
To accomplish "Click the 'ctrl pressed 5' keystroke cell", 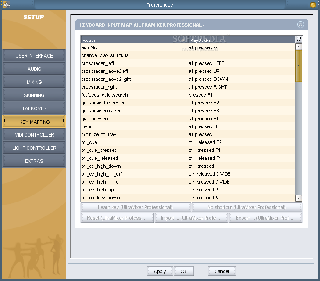I will [242, 198].
